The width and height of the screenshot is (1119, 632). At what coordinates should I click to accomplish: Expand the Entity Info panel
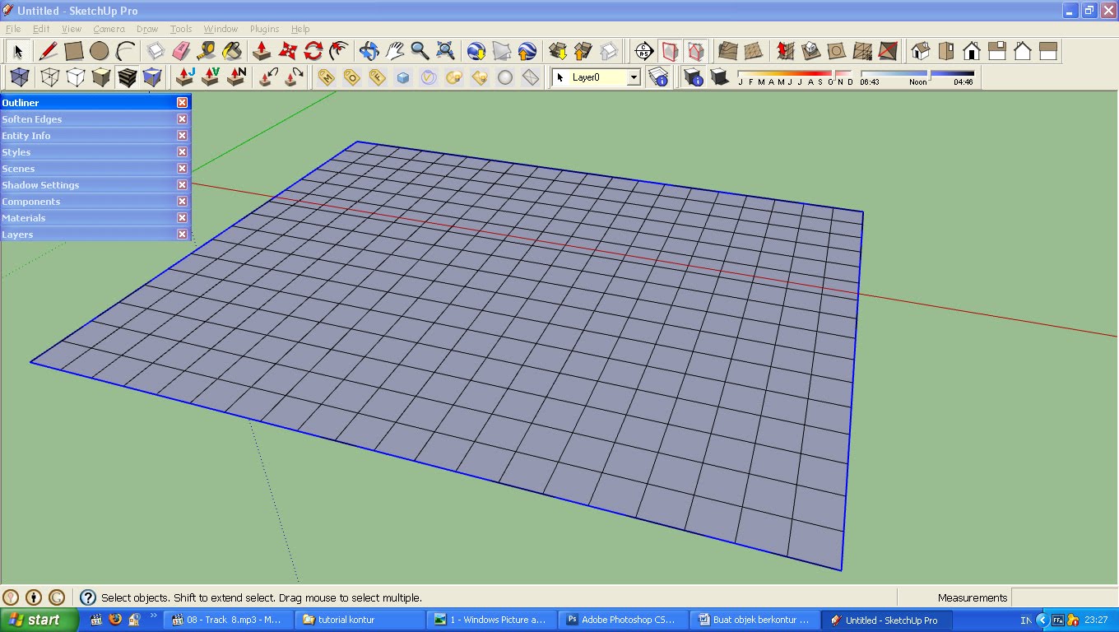tap(26, 136)
